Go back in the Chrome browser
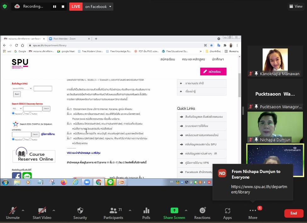307x223 pixels. click(4, 45)
